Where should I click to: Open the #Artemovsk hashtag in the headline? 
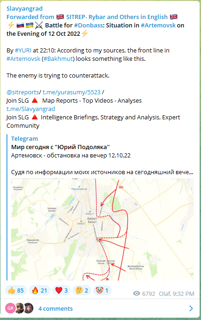(x=158, y=25)
